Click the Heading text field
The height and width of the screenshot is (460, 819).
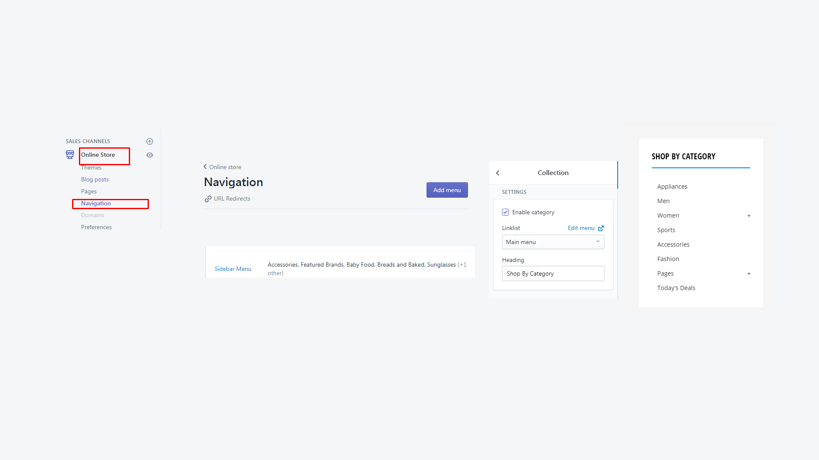coord(553,273)
